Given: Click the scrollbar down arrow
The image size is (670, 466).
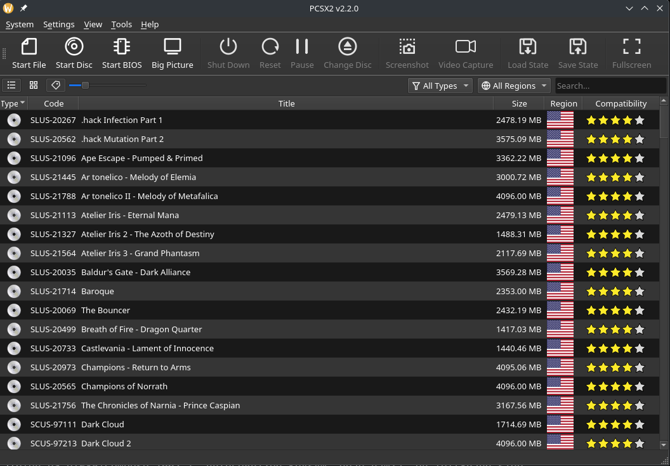Looking at the screenshot, I should [664, 444].
